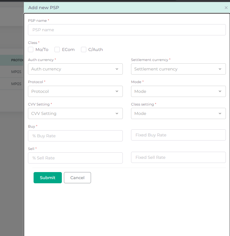The width and height of the screenshot is (230, 236).
Task: Focus the Fixed Buy Rate field
Action: [178, 135]
